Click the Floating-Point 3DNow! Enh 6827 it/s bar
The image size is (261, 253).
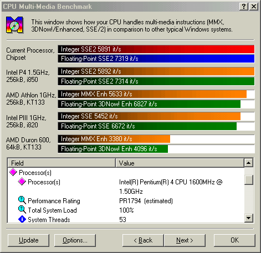tap(149, 104)
